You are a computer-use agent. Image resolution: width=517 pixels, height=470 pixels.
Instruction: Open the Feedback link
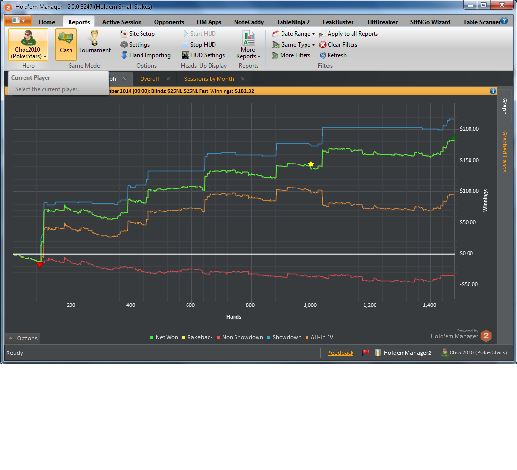341,353
